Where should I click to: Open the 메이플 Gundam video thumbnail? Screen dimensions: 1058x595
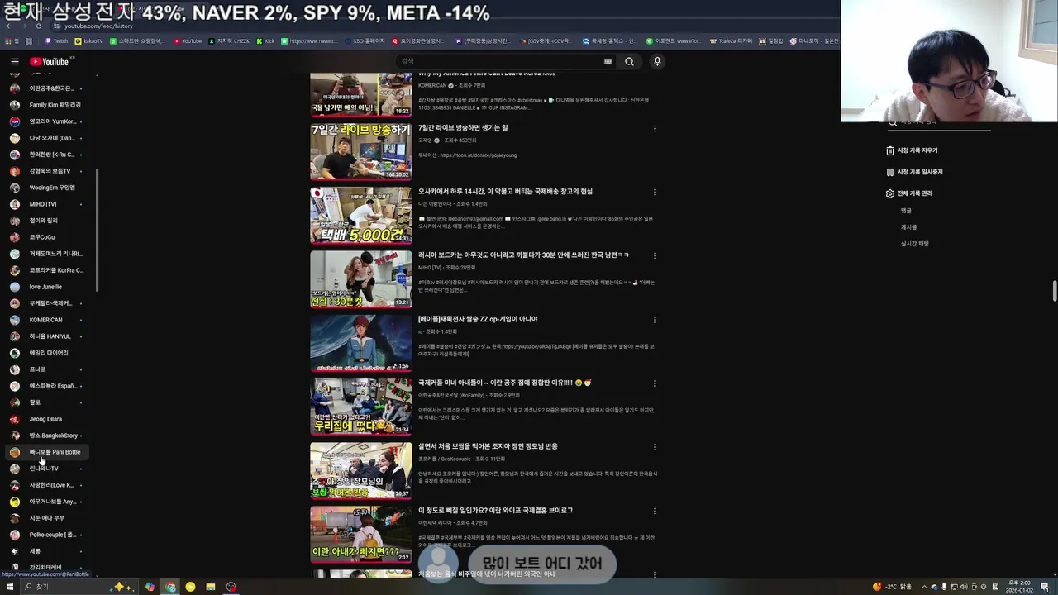(360, 342)
